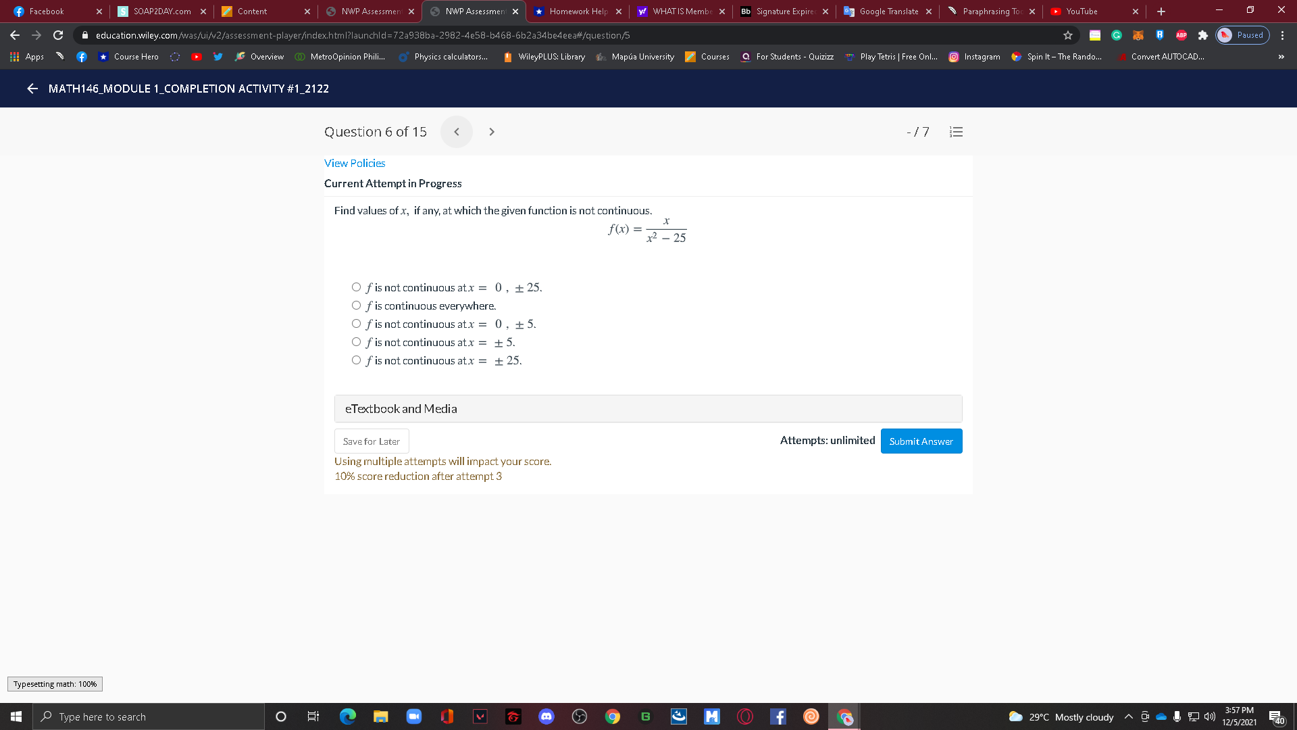Open Grammarly extension icon in the toolbar
This screenshot has height=730, width=1297.
[1116, 35]
